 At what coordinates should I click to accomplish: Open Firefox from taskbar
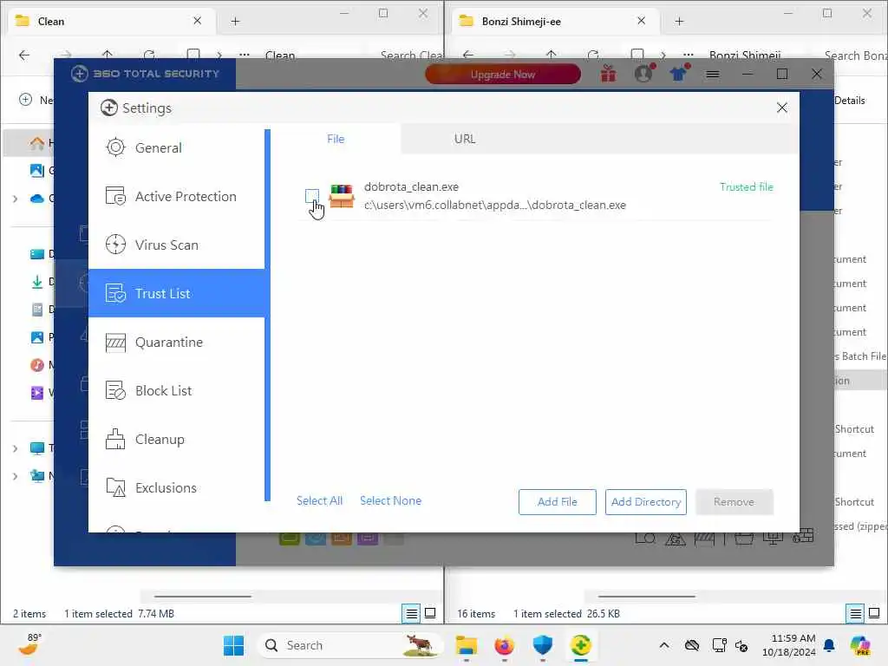point(504,645)
